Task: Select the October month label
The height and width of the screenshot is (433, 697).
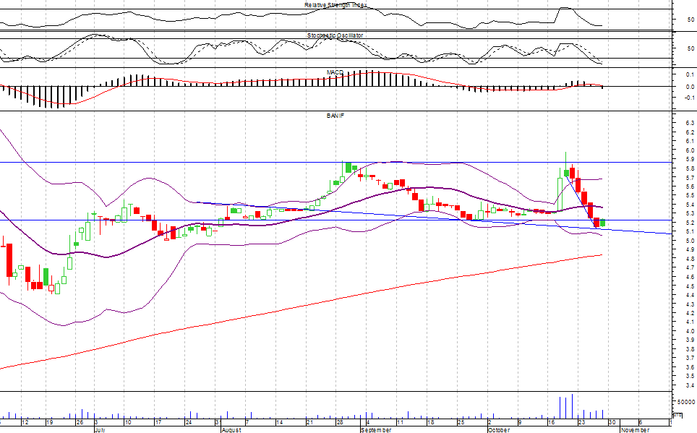Action: pyautogui.click(x=499, y=430)
